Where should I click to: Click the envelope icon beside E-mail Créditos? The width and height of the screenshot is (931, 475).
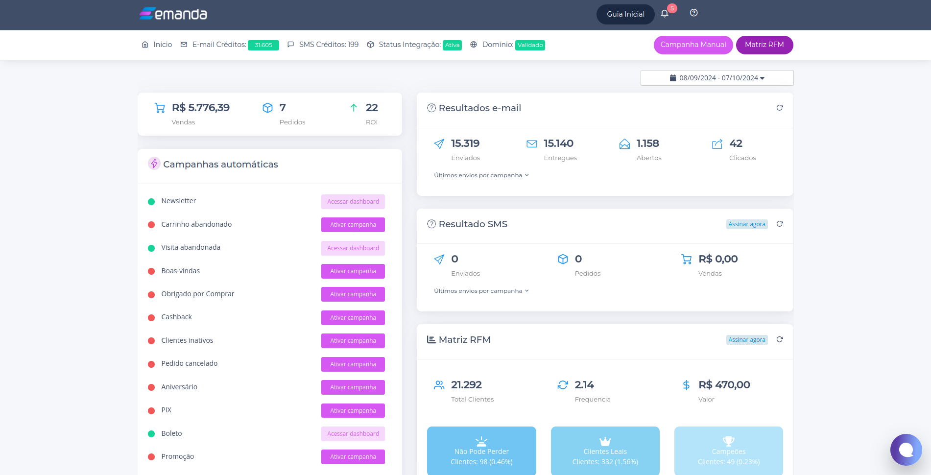(184, 45)
